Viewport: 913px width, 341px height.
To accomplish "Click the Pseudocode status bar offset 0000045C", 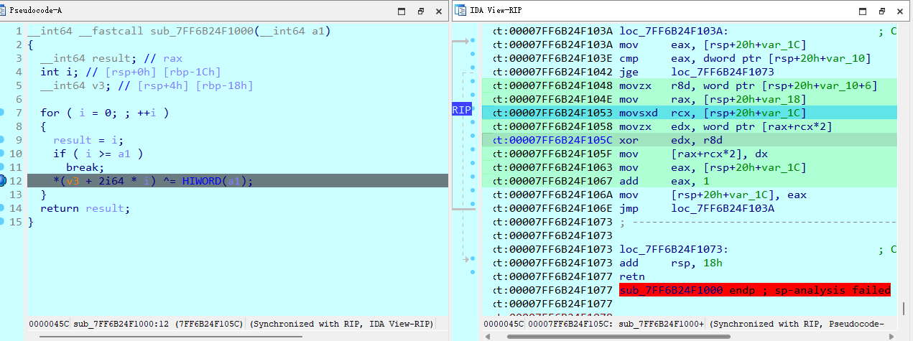I will coord(49,324).
